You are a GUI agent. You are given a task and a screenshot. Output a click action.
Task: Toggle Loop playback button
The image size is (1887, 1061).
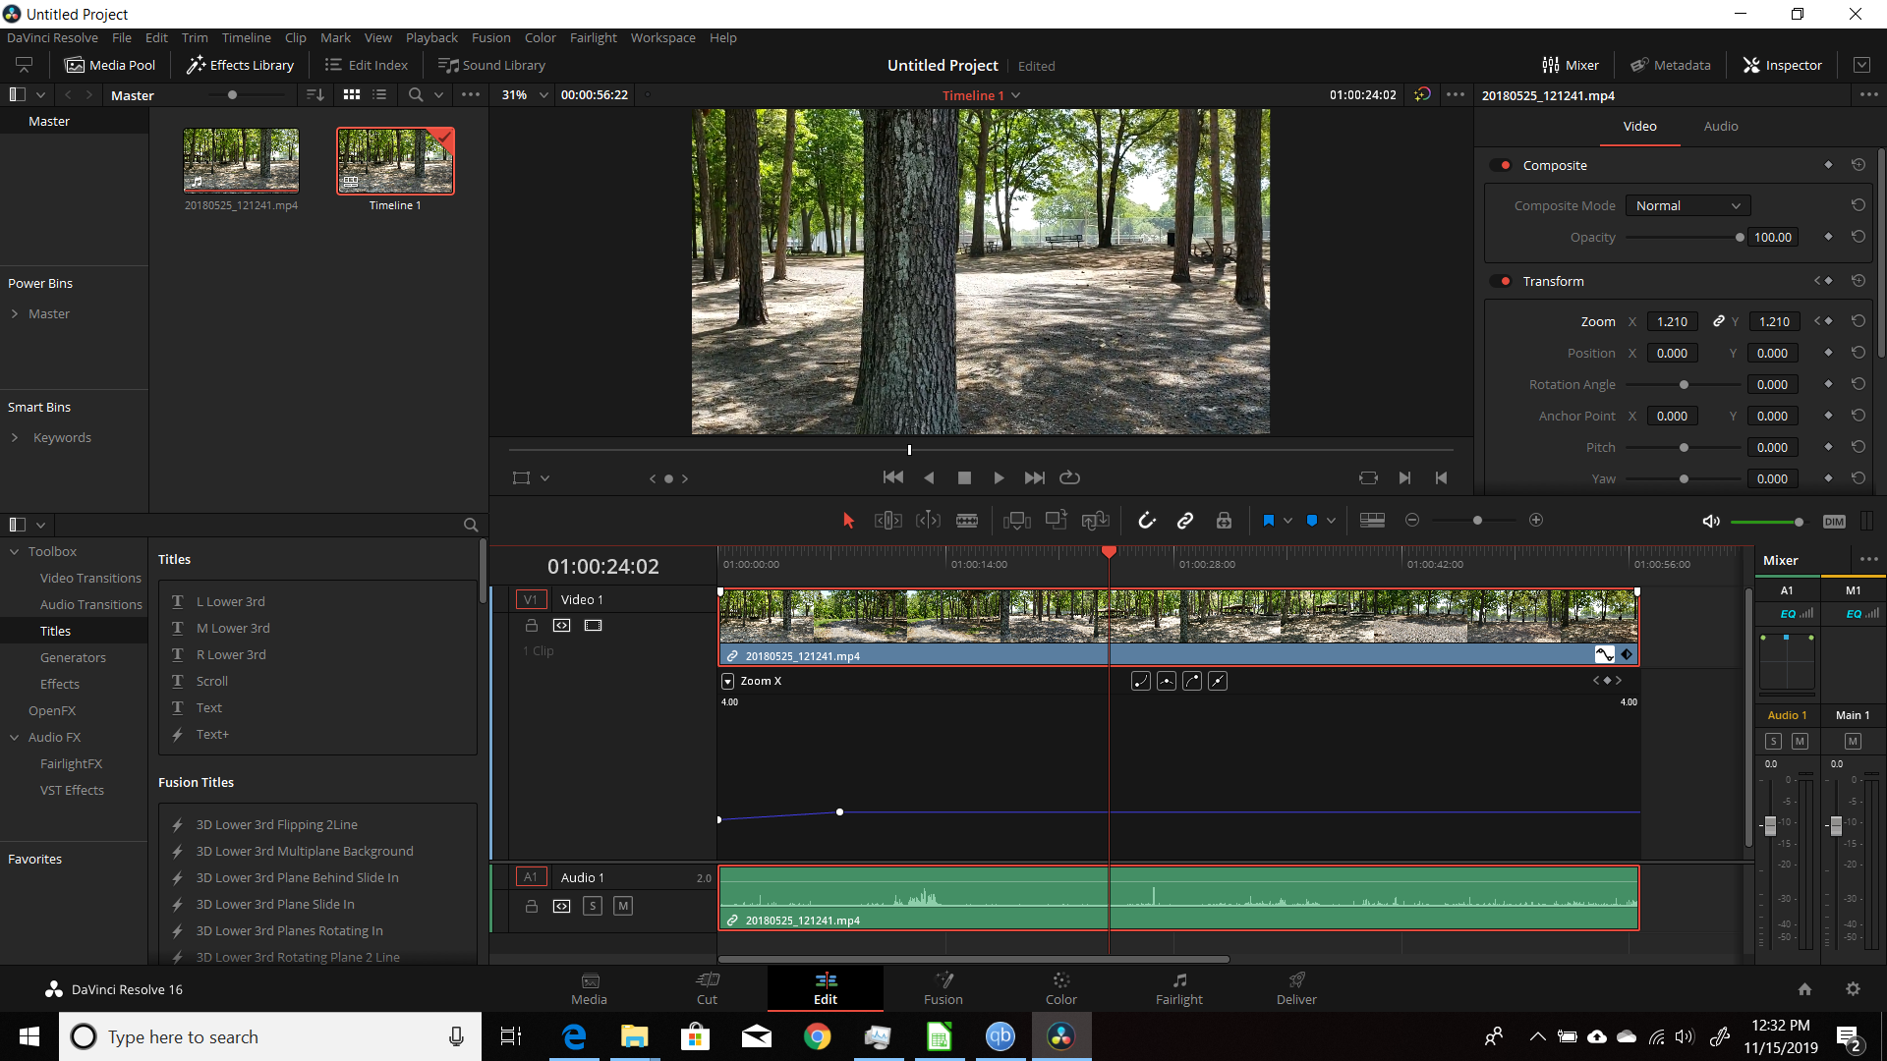coord(1069,477)
